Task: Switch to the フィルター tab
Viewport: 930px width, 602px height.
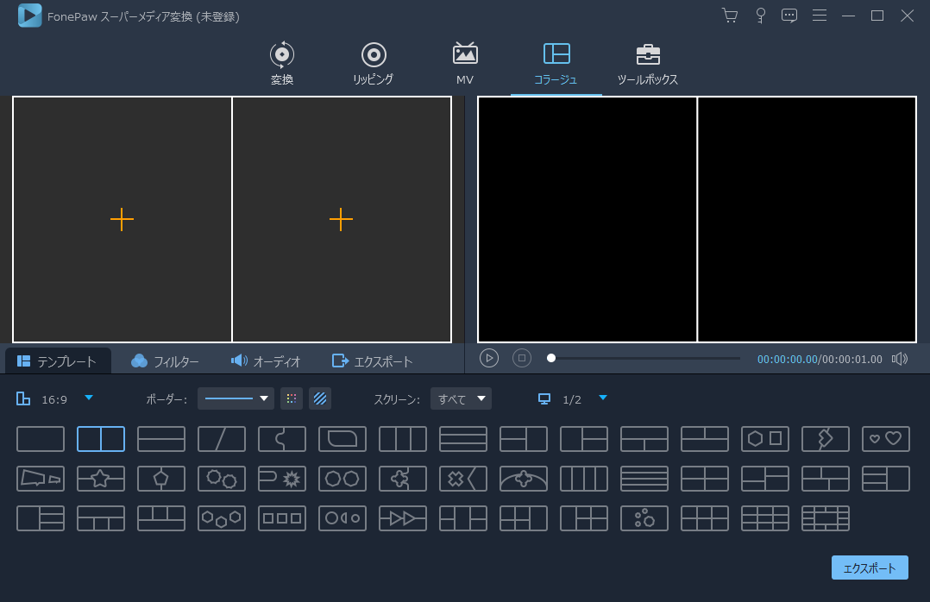Action: (165, 361)
